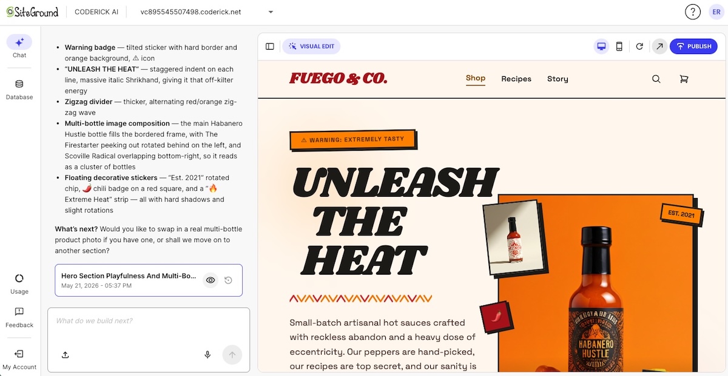Select the Warning: Extremely Tasty badge
The height and width of the screenshot is (376, 728).
pos(352,140)
